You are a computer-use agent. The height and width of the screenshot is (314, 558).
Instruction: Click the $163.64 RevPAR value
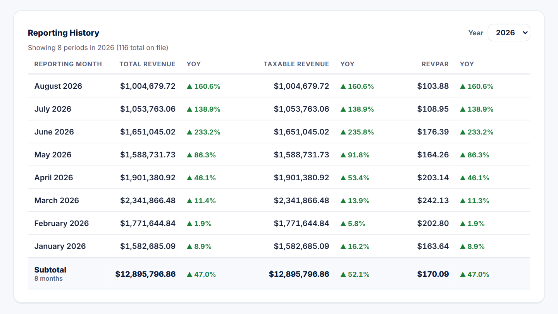pos(433,246)
